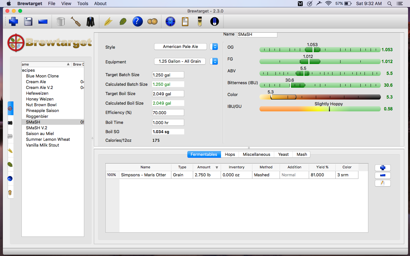Image resolution: width=410 pixels, height=256 pixels.
Task: Click the blue clock toolbar icon
Action: tap(170, 22)
